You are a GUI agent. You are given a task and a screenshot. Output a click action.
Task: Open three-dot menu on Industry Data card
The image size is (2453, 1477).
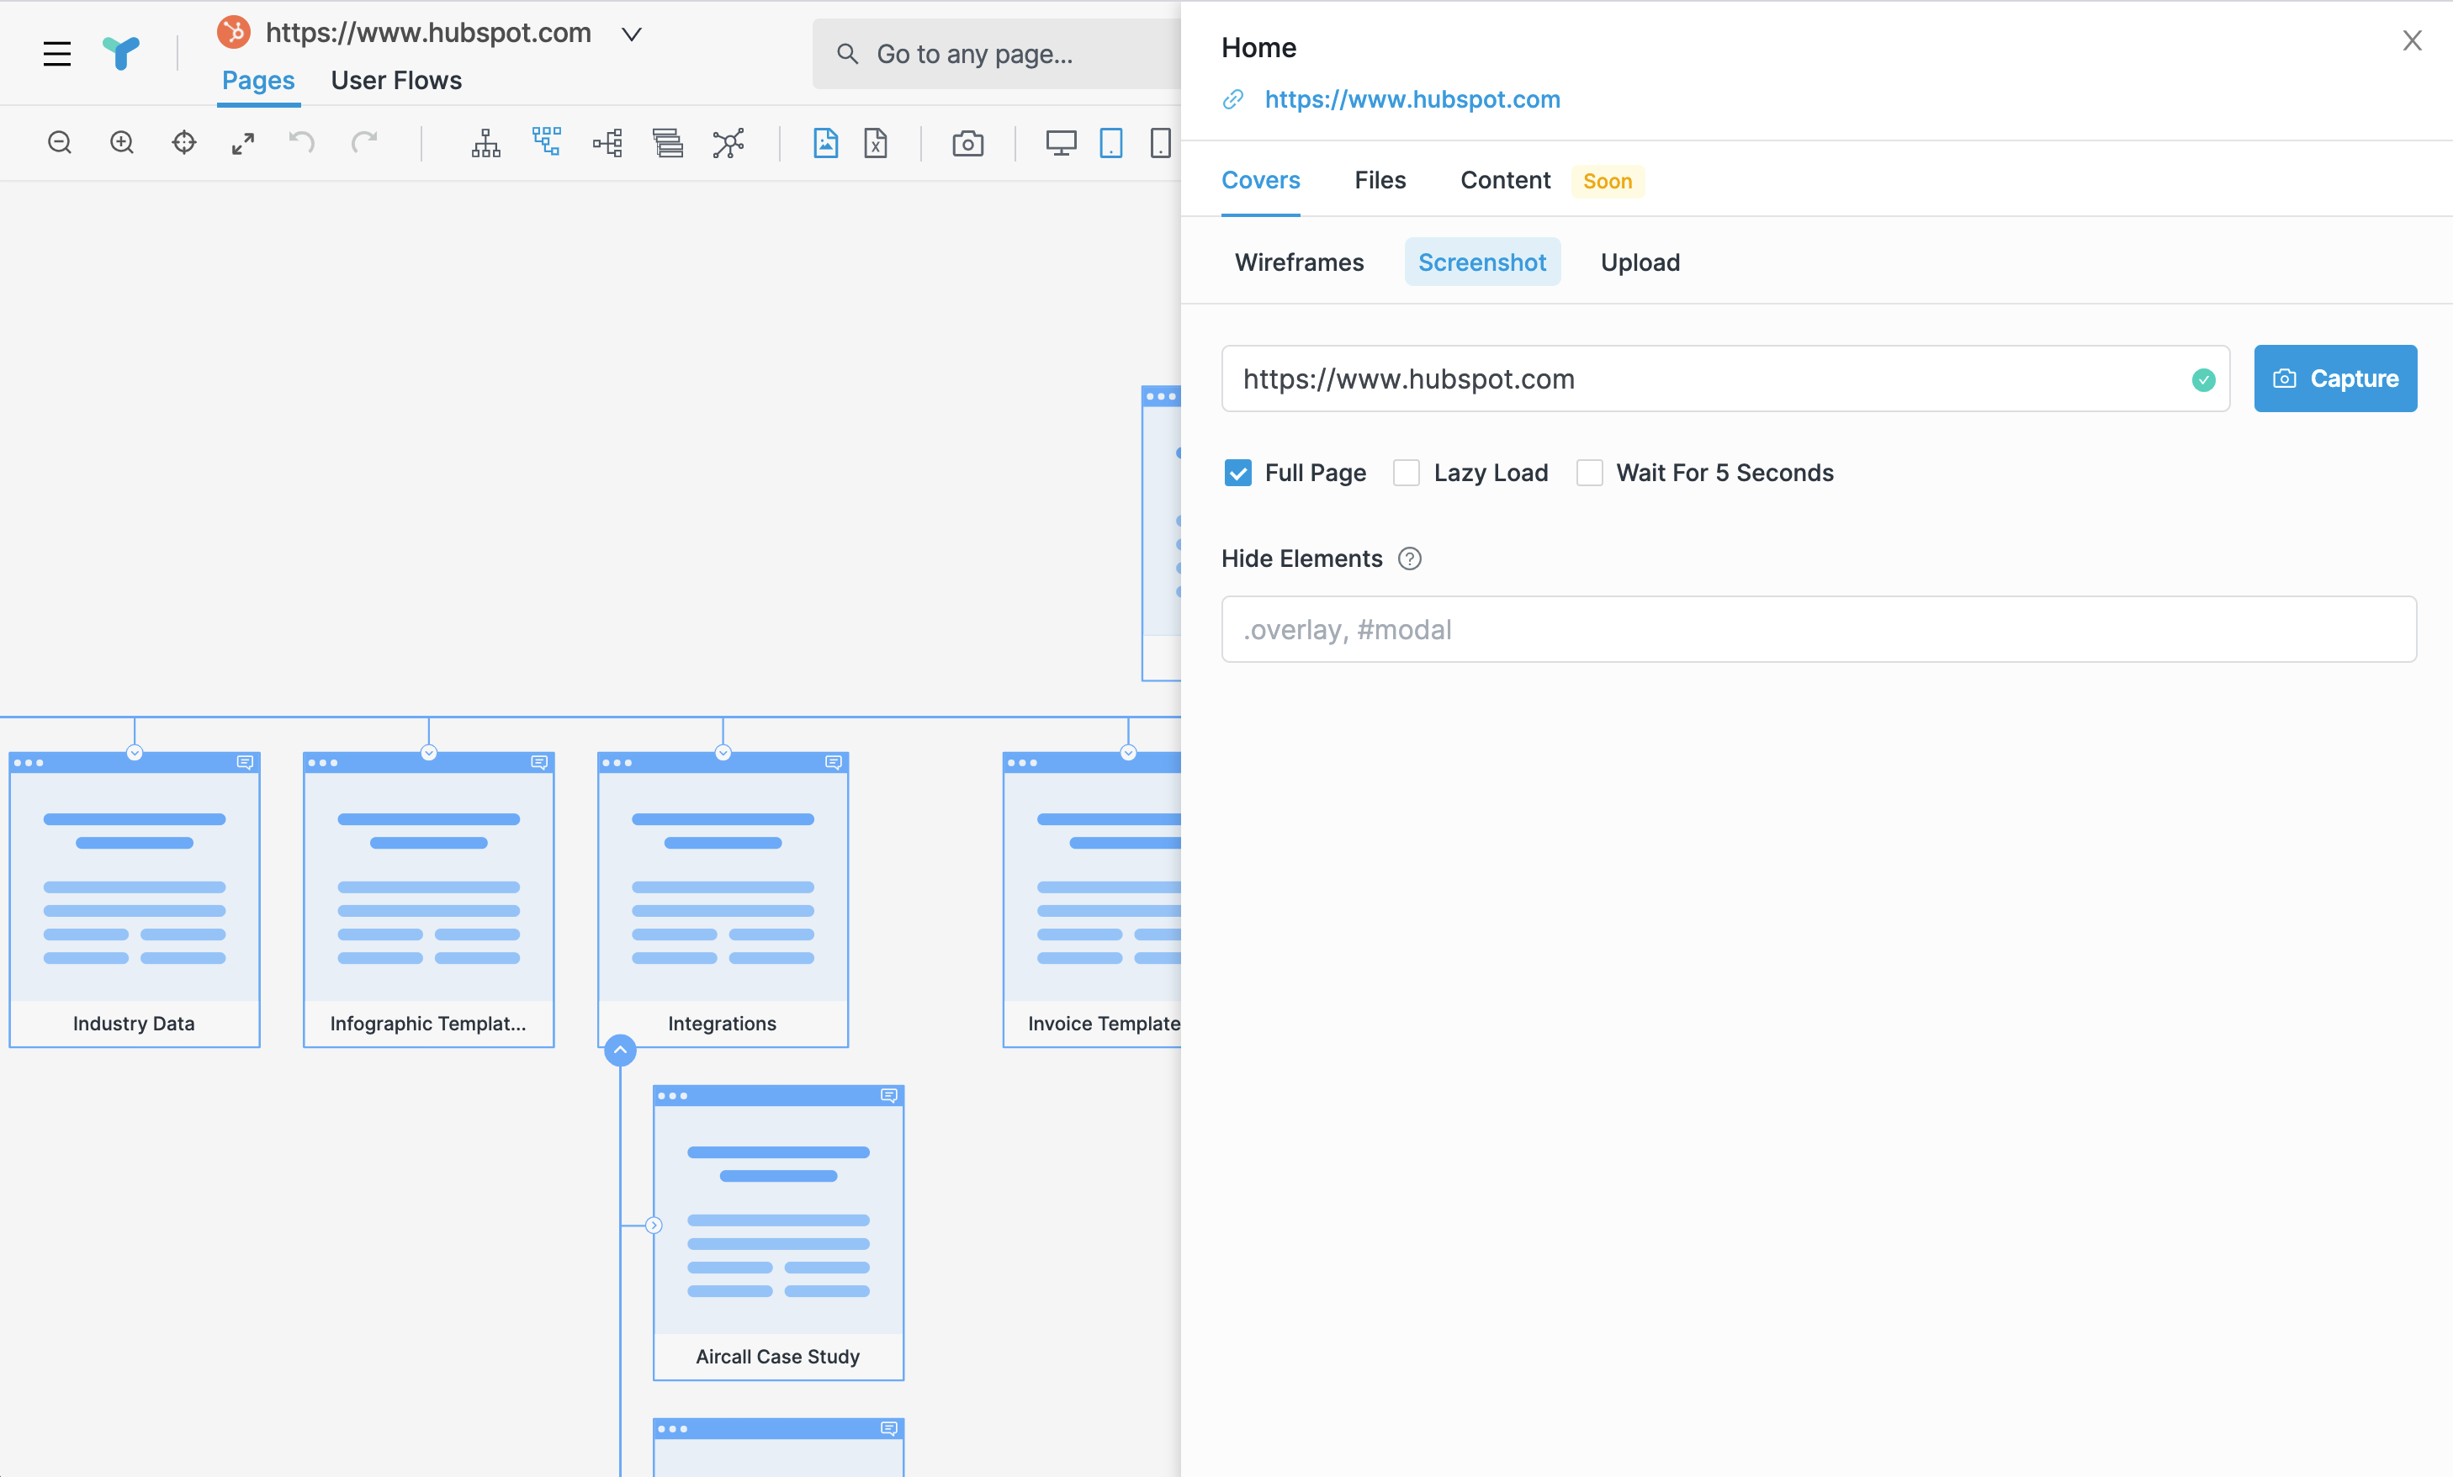[x=29, y=764]
